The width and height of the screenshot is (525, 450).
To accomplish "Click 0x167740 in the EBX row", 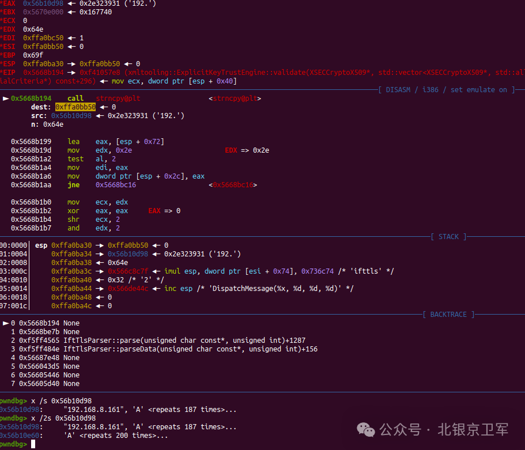I will [96, 12].
